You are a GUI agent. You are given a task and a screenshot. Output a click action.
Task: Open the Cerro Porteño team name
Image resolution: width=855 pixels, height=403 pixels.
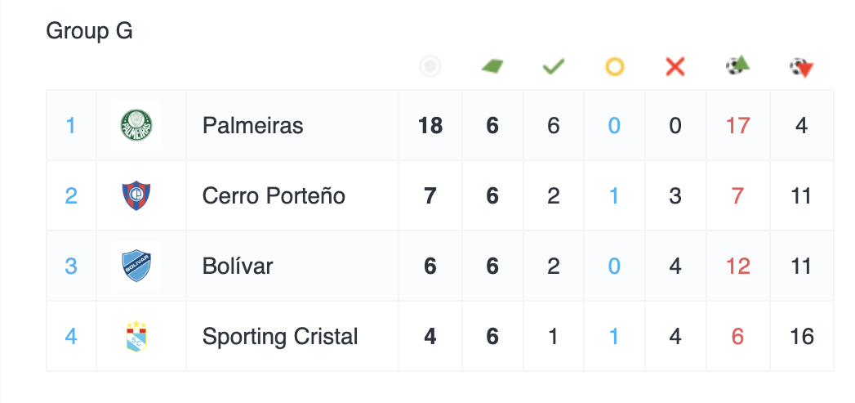pyautogui.click(x=274, y=196)
